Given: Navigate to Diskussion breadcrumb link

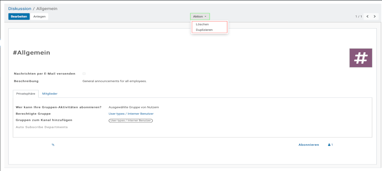Looking at the screenshot, I should 20,9.
